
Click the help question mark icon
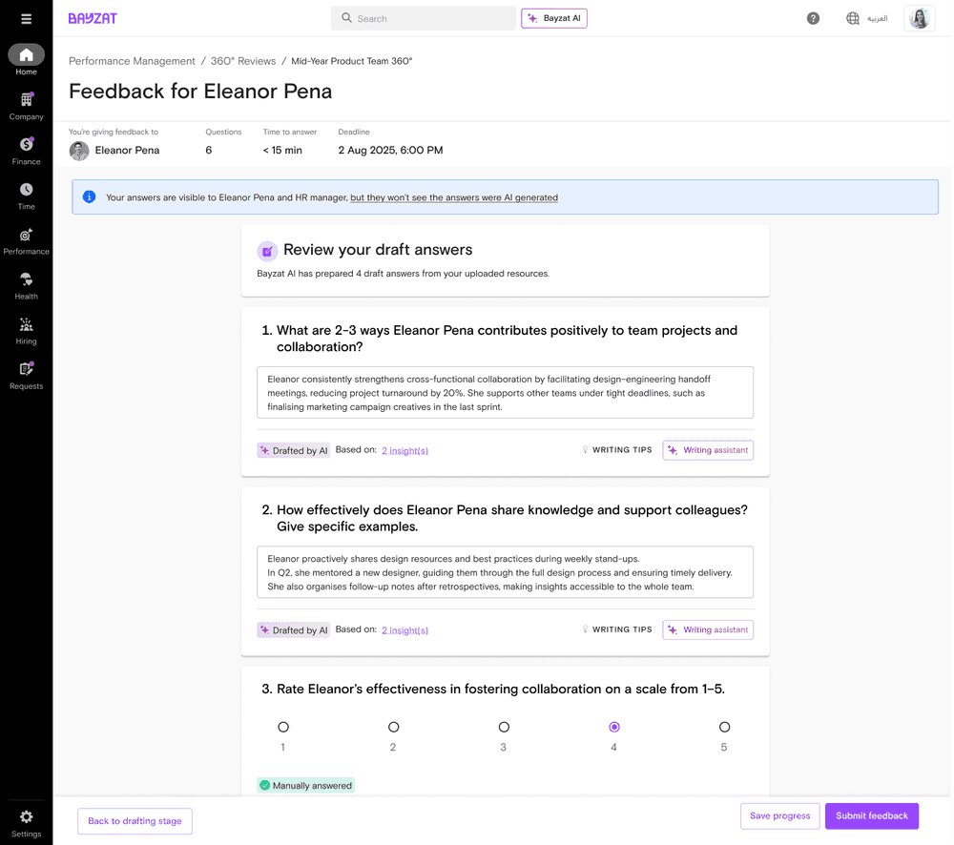click(813, 18)
